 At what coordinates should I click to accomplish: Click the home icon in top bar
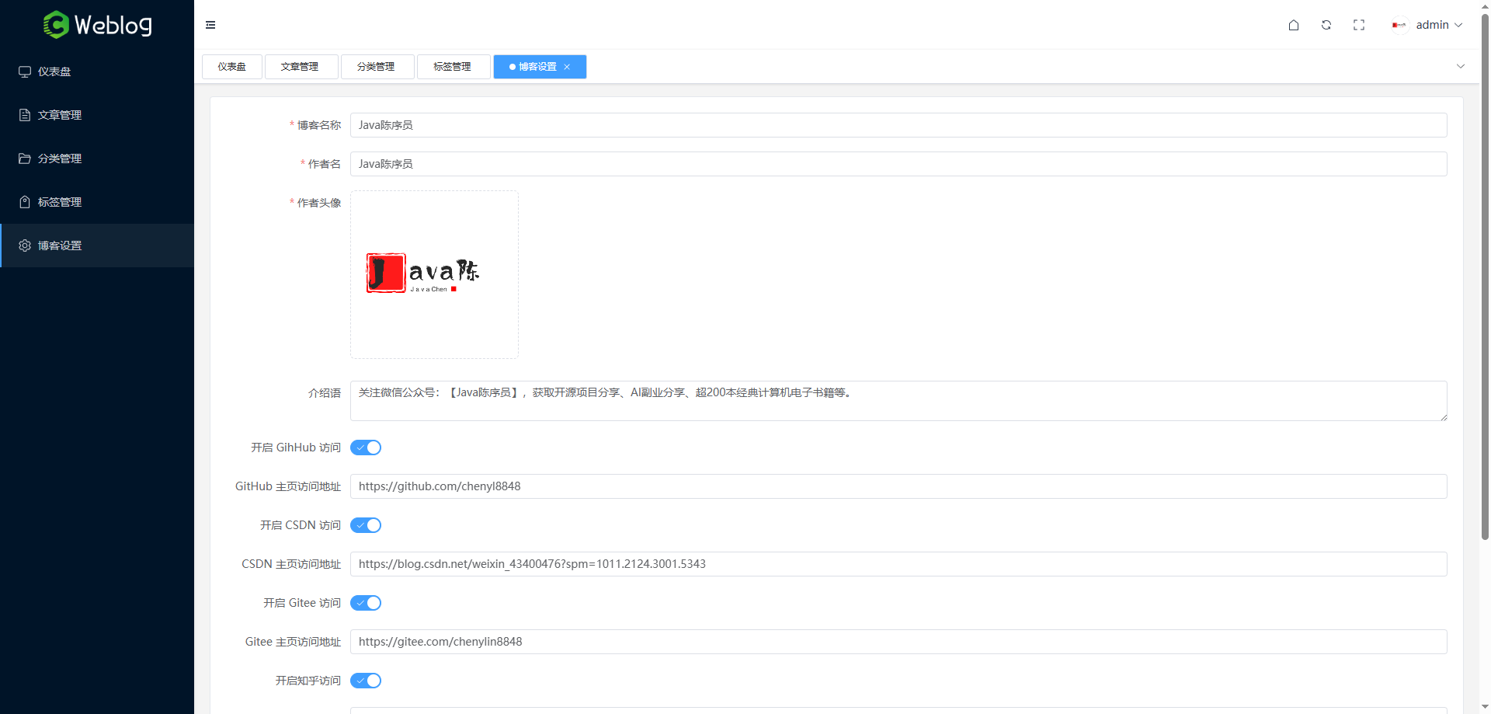tap(1293, 25)
